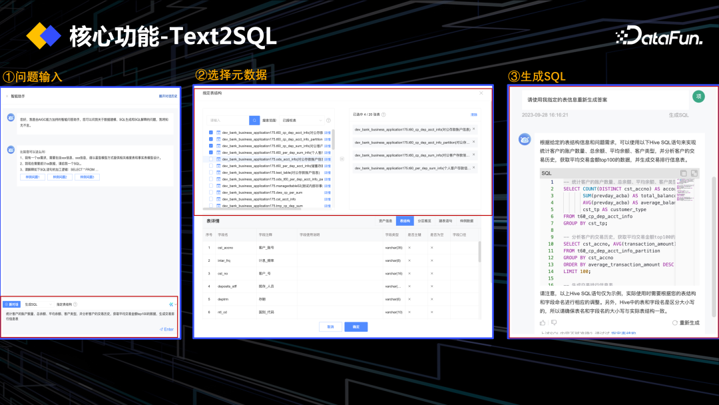Click thumbs-up icon under SQL answer
Viewport: 719px width, 405px height.
543,322
